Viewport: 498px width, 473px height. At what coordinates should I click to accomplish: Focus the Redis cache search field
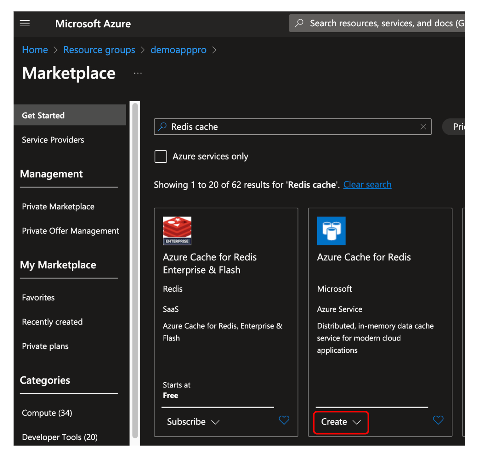click(293, 127)
